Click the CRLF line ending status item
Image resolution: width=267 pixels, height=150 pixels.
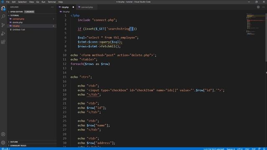click(x=247, y=149)
